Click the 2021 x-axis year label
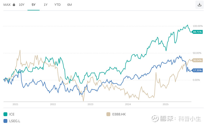The height and width of the screenshot is (125, 207). pos(16,104)
